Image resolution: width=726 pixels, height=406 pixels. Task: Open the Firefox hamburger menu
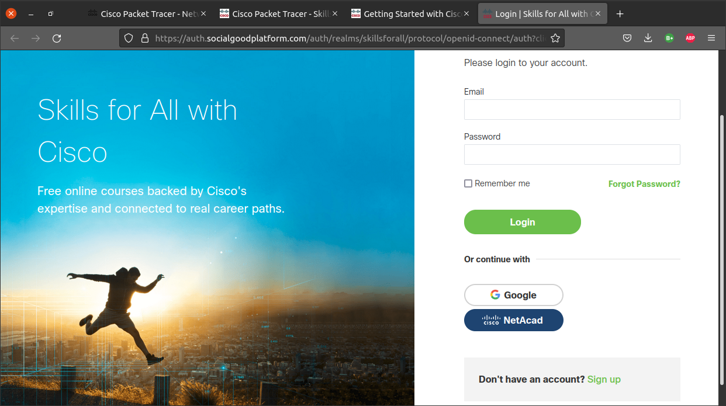click(x=711, y=38)
